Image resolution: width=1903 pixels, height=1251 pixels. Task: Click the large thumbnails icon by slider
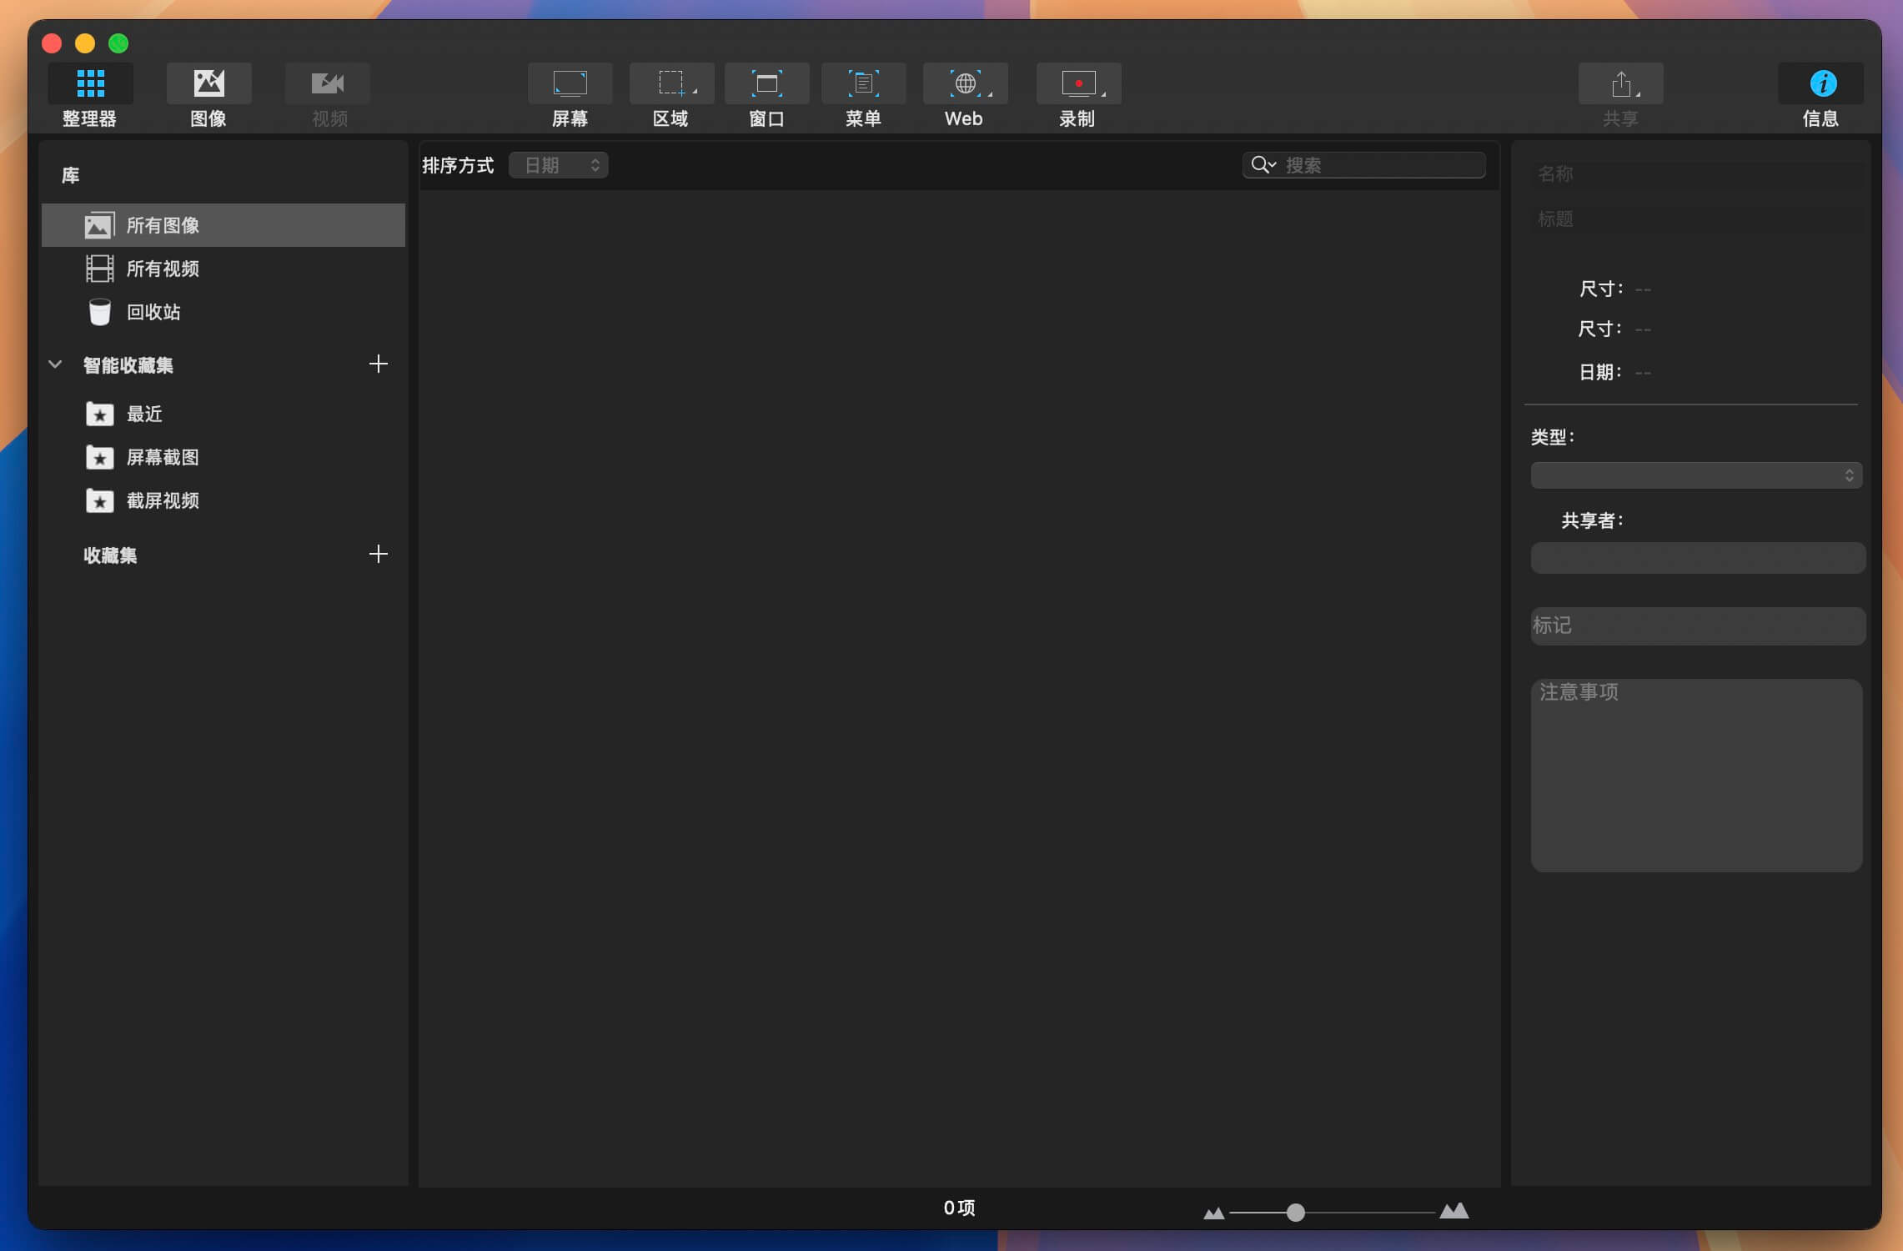(1454, 1210)
